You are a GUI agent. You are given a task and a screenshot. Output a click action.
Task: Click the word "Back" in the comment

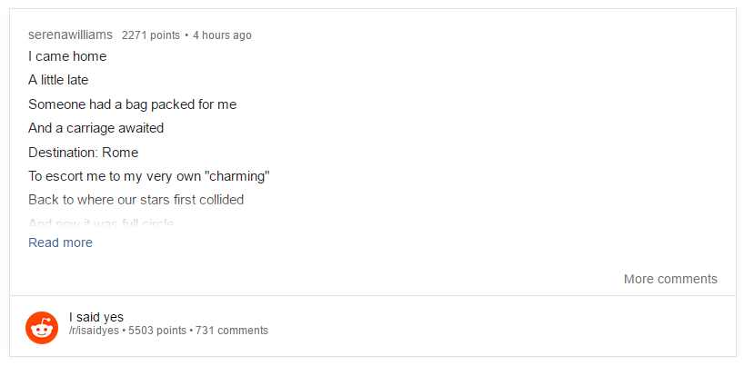coord(43,200)
